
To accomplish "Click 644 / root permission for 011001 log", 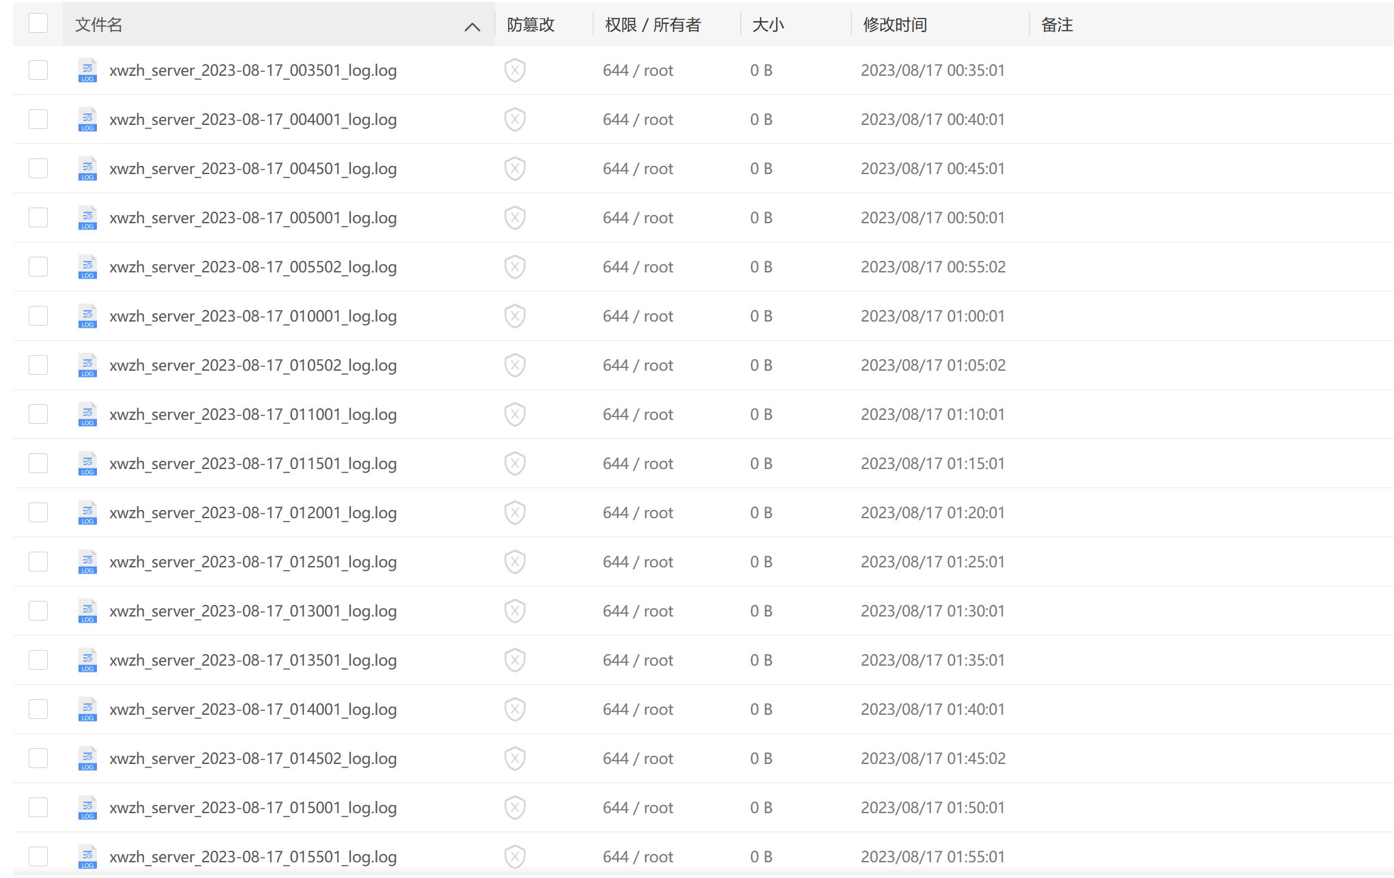I will (x=638, y=414).
